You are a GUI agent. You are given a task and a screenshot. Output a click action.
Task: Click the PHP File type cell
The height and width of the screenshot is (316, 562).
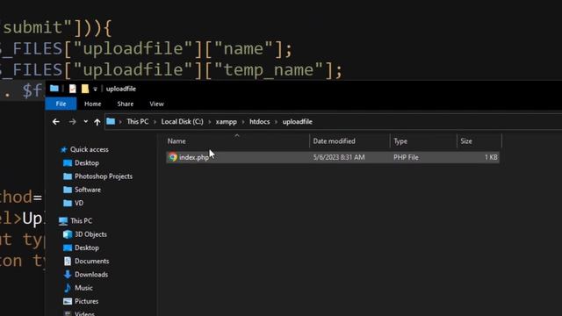[406, 157]
